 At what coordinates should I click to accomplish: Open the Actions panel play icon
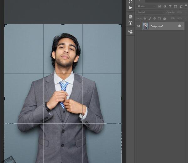click(x=131, y=8)
